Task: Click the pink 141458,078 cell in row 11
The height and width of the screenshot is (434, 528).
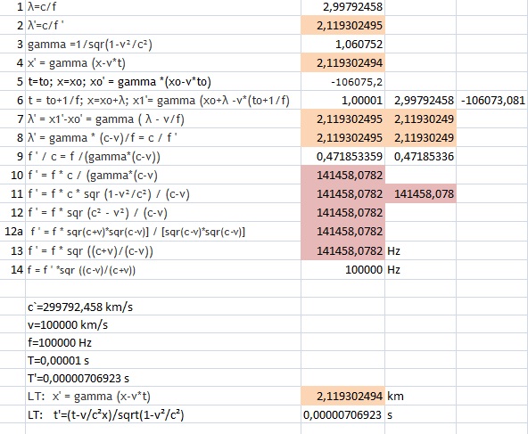Action: click(x=421, y=193)
